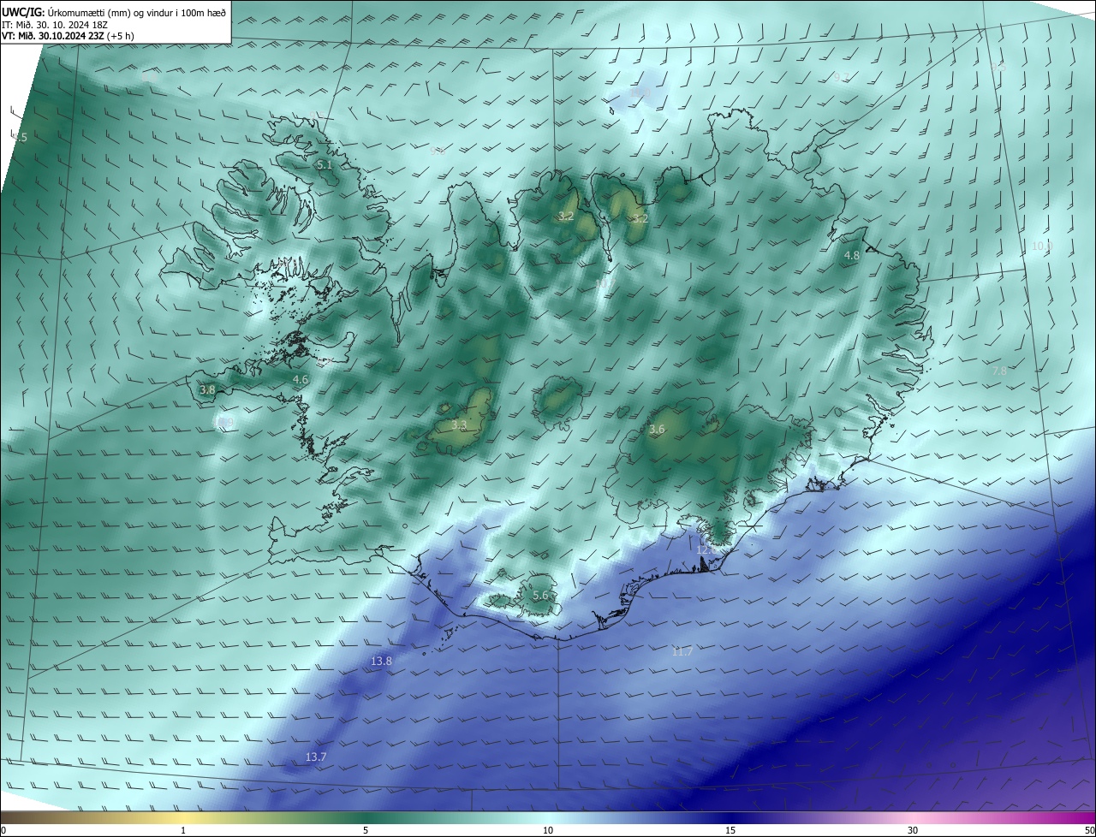Click the colorbar tick label 10
Screen dimensions: 1096x837
pyautogui.click(x=548, y=830)
